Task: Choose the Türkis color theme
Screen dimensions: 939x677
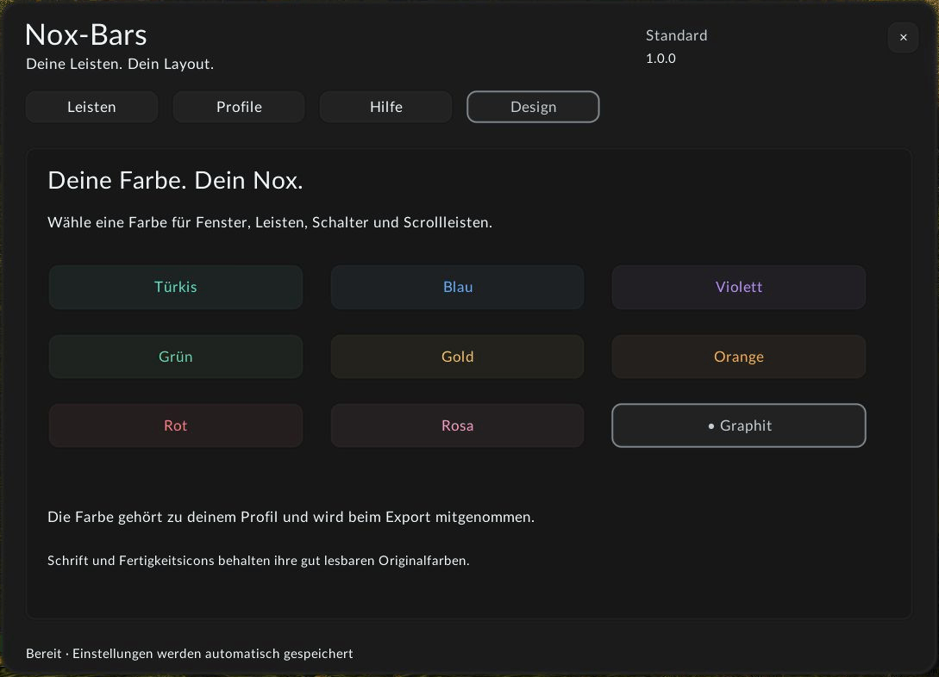Action: pos(175,287)
